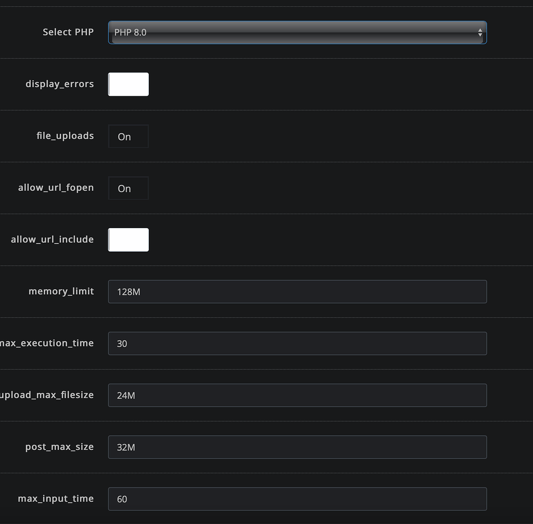Image resolution: width=533 pixels, height=524 pixels.
Task: Select the memory_limit input field
Action: (297, 292)
